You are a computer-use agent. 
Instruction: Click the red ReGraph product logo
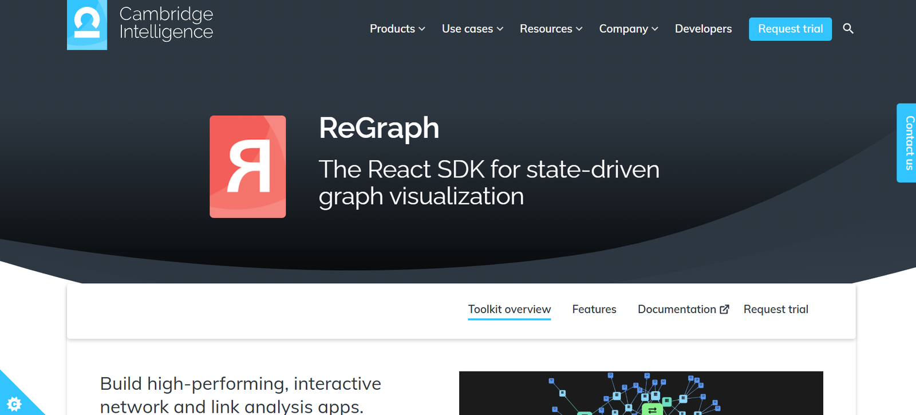click(247, 167)
